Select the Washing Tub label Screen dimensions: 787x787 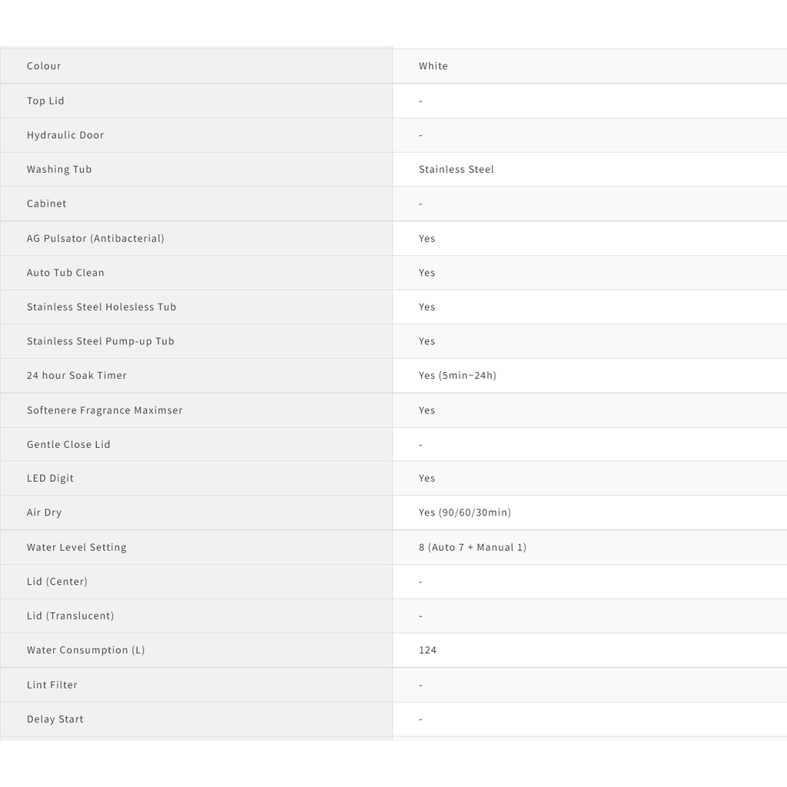tap(59, 169)
